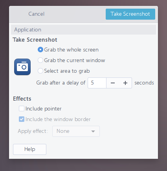Open the Apply effect None combo box
The width and height of the screenshot is (167, 171).
coord(76,131)
